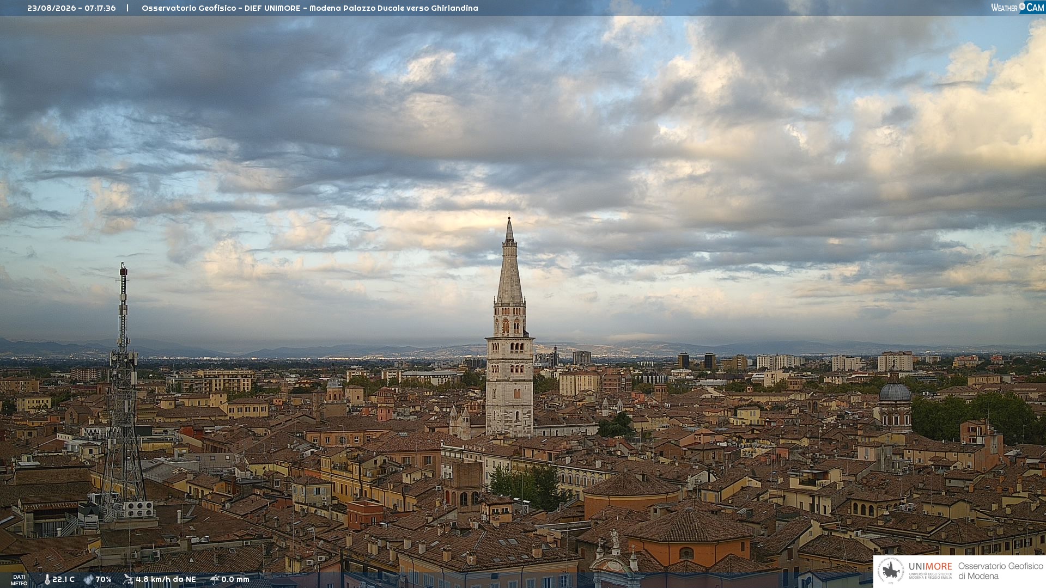Click the grey church dome
This screenshot has height=588, width=1046.
(895, 391)
